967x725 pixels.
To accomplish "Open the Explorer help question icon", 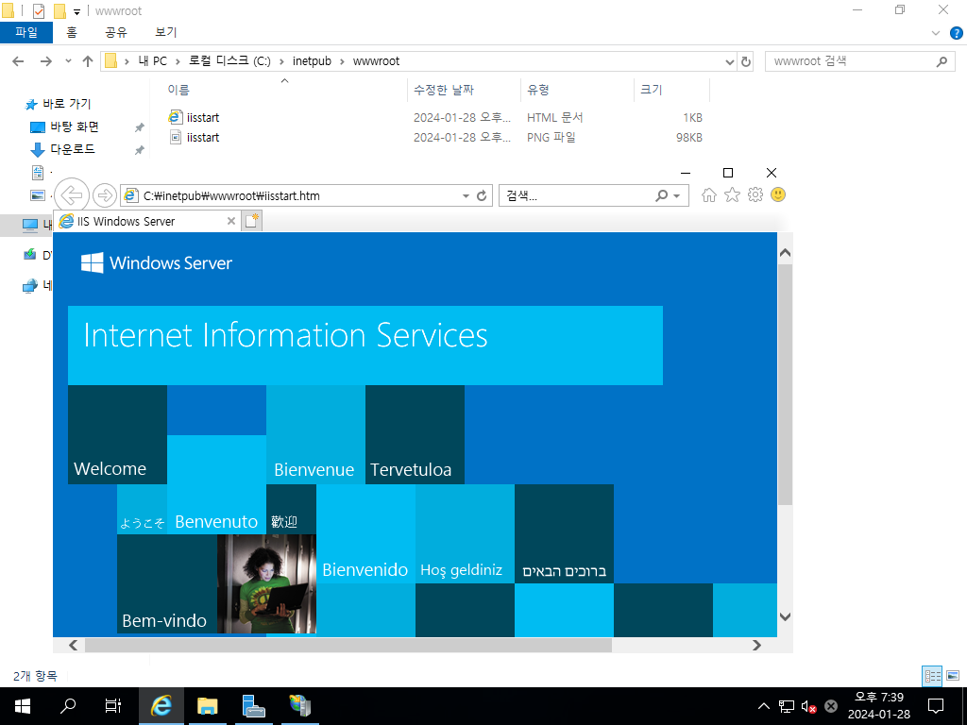I will tap(957, 33).
